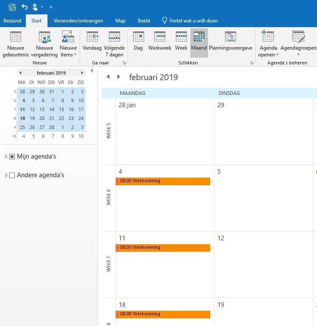Select 27 in the mini calendar

click(x=42, y=127)
